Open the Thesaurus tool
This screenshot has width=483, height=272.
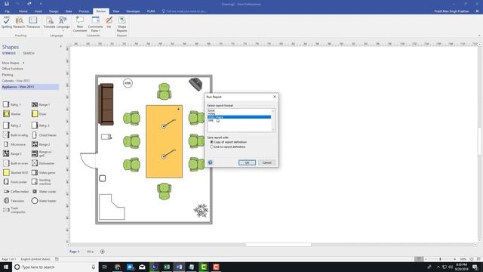[x=33, y=23]
